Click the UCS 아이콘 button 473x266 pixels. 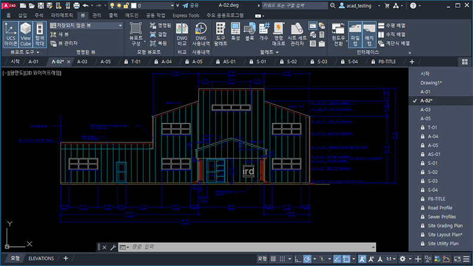(x=11, y=34)
